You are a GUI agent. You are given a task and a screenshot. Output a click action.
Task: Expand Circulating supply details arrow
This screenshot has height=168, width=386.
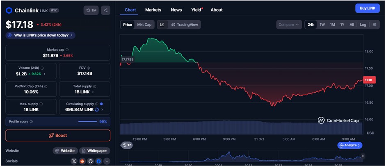tap(102, 110)
